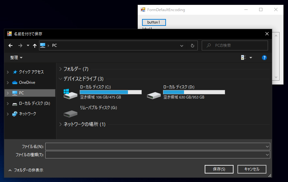Viewport: 288px width, 182px height.
Task: Click the 保存(S) button
Action: click(219, 169)
